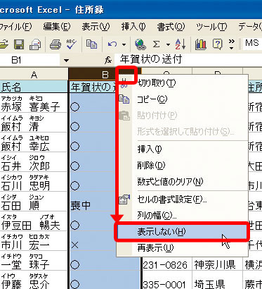The image size is (262, 289).
Task: Open the Name Box dropdown arrow
Action: [66, 61]
